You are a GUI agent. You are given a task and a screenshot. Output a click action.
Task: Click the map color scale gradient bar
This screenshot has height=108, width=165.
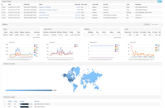tap(29, 90)
